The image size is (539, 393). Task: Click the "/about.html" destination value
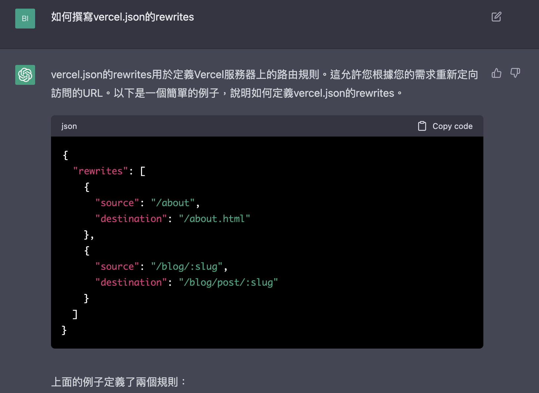coord(214,219)
